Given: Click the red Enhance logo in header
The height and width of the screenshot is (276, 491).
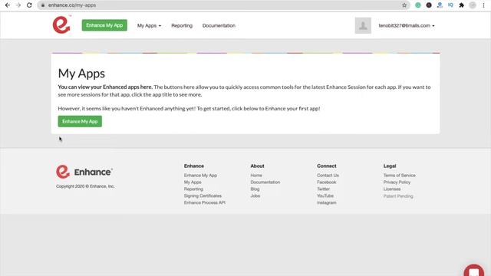Looking at the screenshot, I should pyautogui.click(x=61, y=25).
